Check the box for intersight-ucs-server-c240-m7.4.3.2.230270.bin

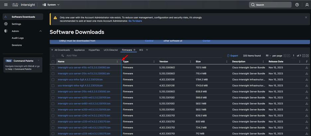53,116
